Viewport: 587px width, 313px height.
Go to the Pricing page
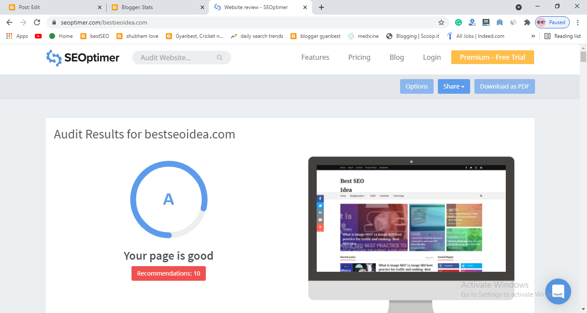tap(359, 57)
